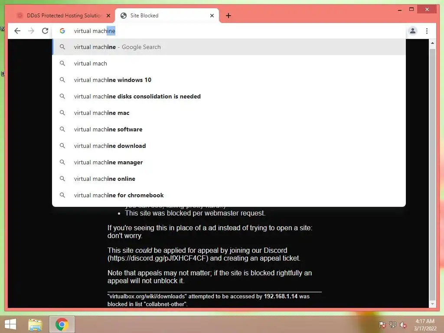
Task: Choose the 'virtual machine mac' suggestion
Action: [x=229, y=113]
